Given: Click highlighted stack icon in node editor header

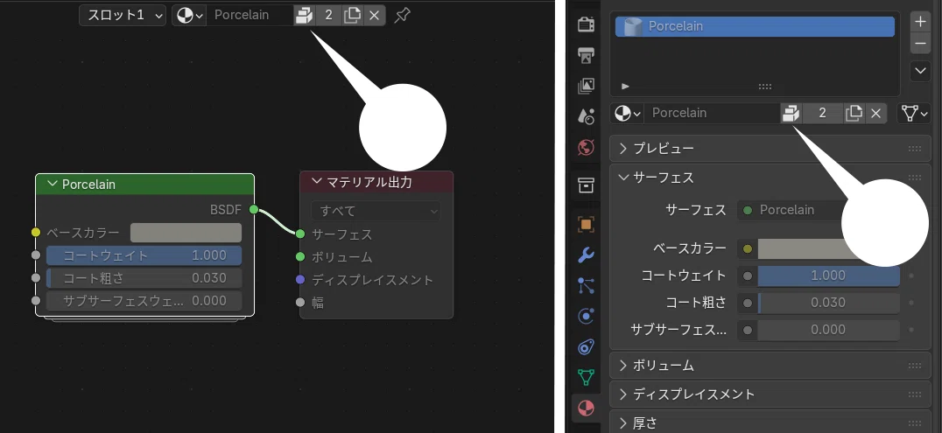Looking at the screenshot, I should click(x=305, y=15).
